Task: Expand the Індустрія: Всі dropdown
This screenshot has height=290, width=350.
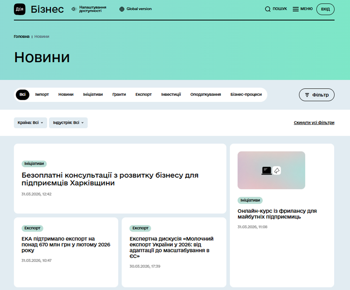Action: coord(68,123)
